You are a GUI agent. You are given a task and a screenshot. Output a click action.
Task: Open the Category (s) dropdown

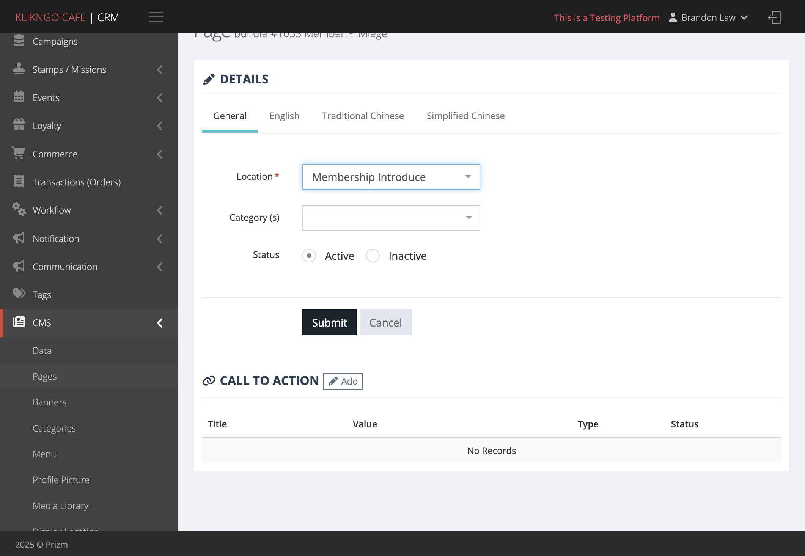pos(391,218)
